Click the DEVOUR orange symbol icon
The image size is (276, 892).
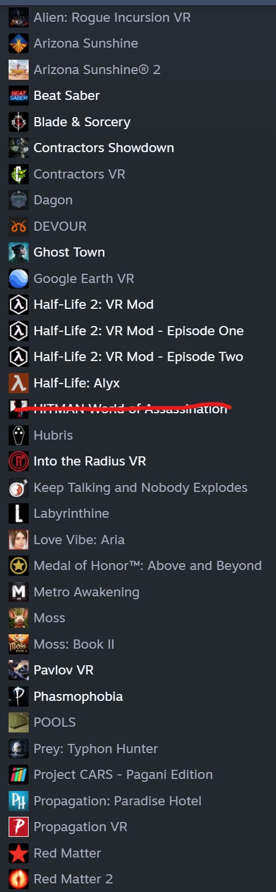click(18, 226)
